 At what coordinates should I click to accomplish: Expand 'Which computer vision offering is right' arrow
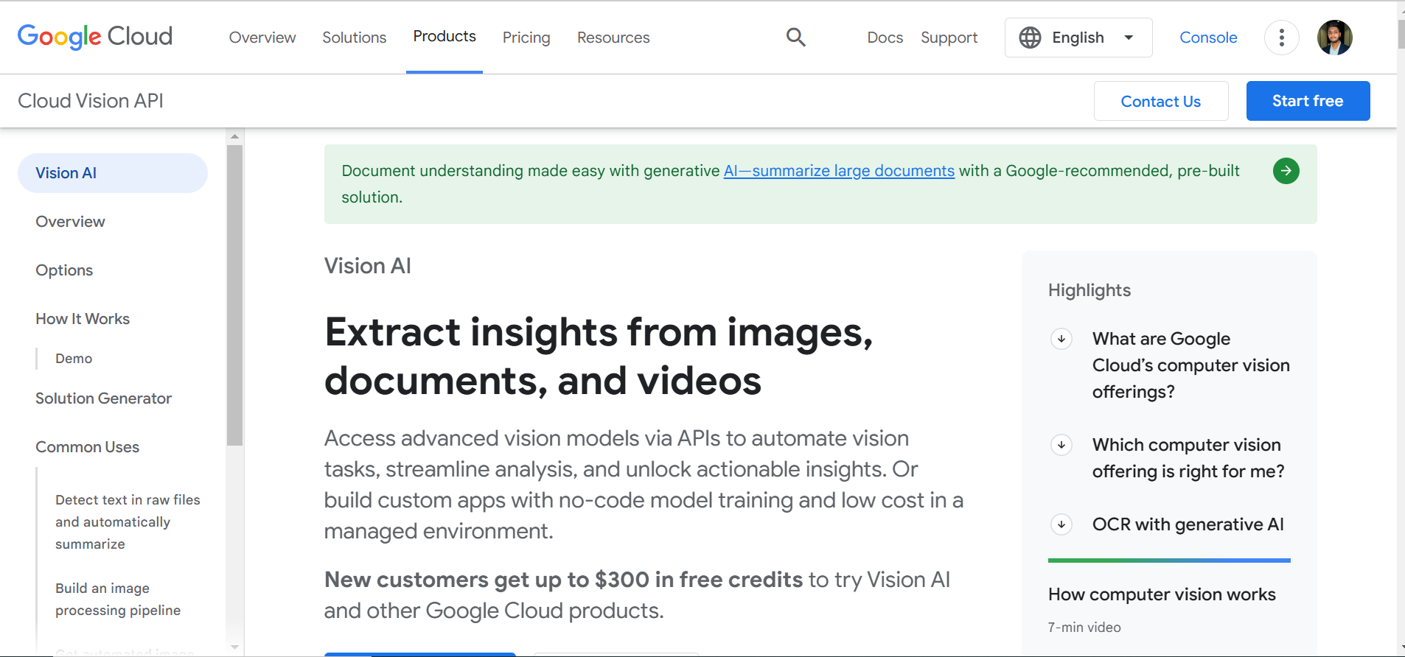(1061, 445)
